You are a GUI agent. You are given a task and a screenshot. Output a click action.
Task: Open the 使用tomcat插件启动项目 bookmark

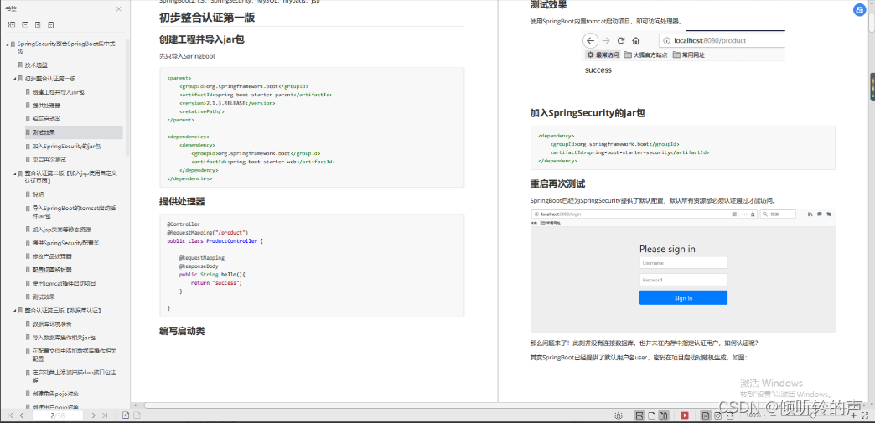click(x=65, y=283)
